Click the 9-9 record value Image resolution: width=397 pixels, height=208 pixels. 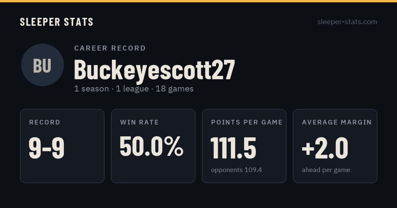(x=46, y=148)
